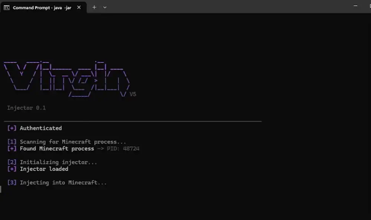
Task: Click the [+] marker before Authenticated
Action: click(x=12, y=128)
